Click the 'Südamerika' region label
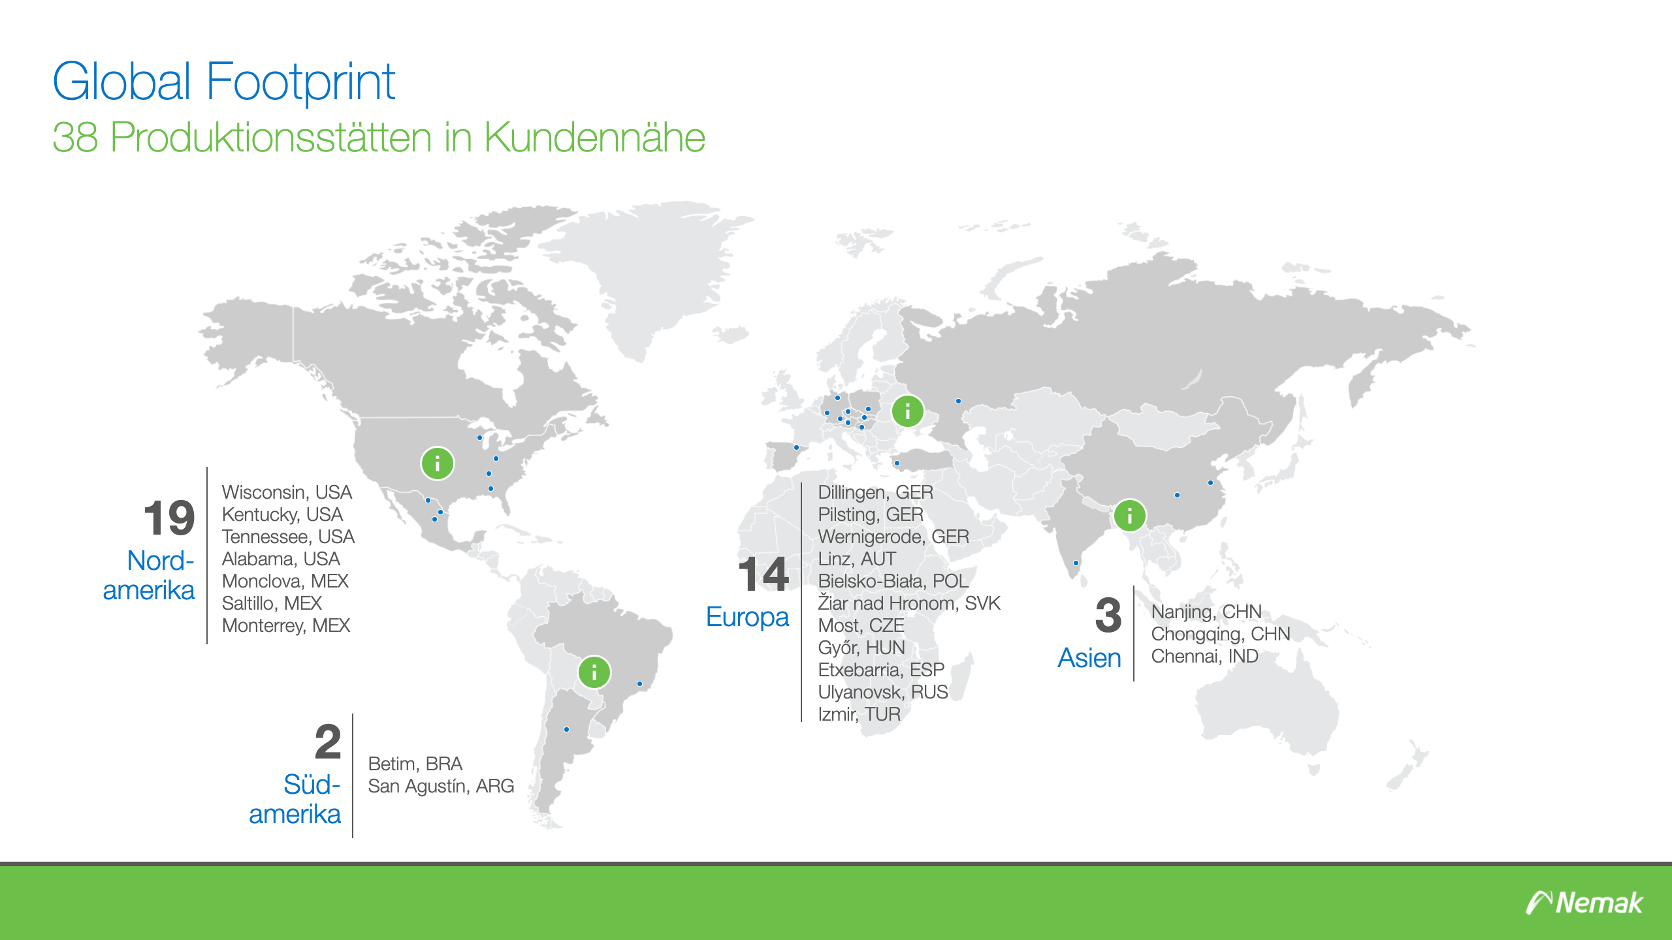This screenshot has width=1672, height=940. tap(295, 799)
